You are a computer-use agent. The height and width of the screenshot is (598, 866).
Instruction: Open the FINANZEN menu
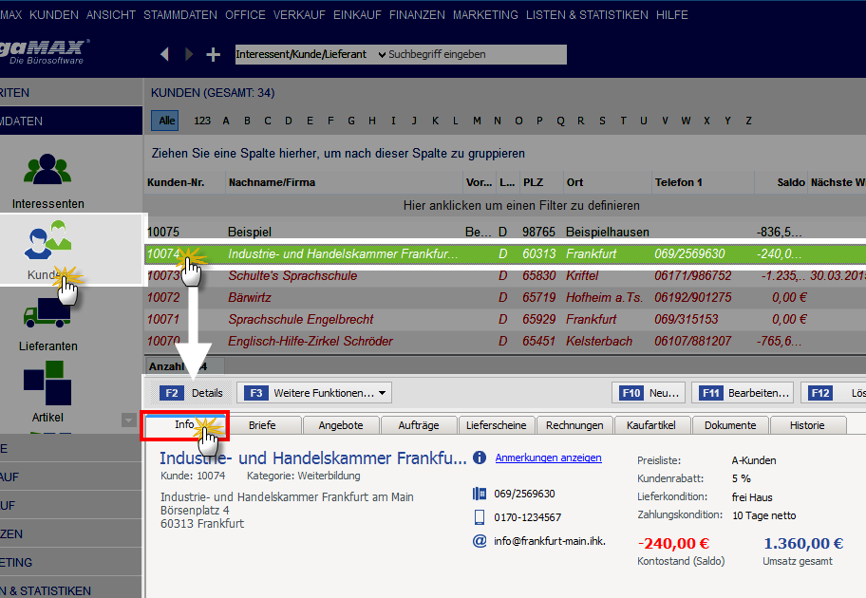tap(417, 15)
